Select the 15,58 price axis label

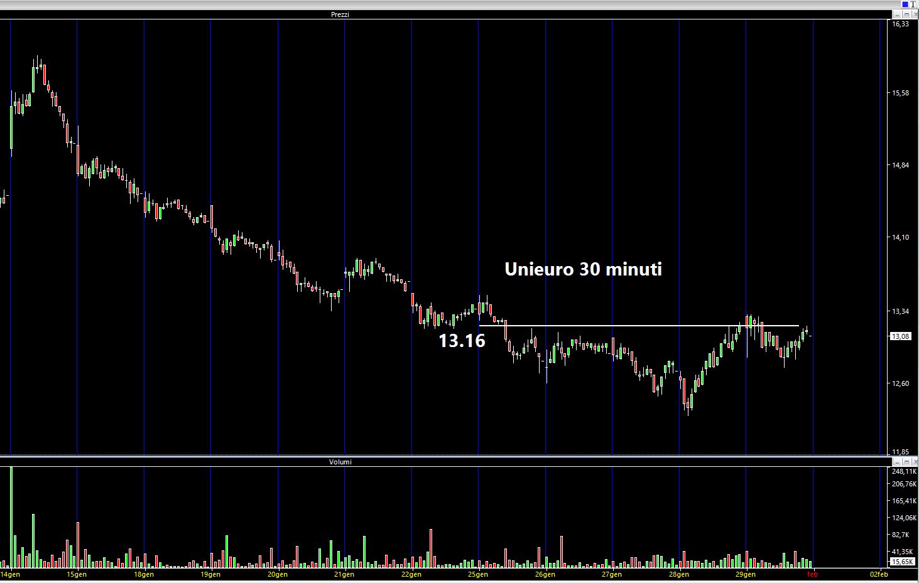coord(900,93)
